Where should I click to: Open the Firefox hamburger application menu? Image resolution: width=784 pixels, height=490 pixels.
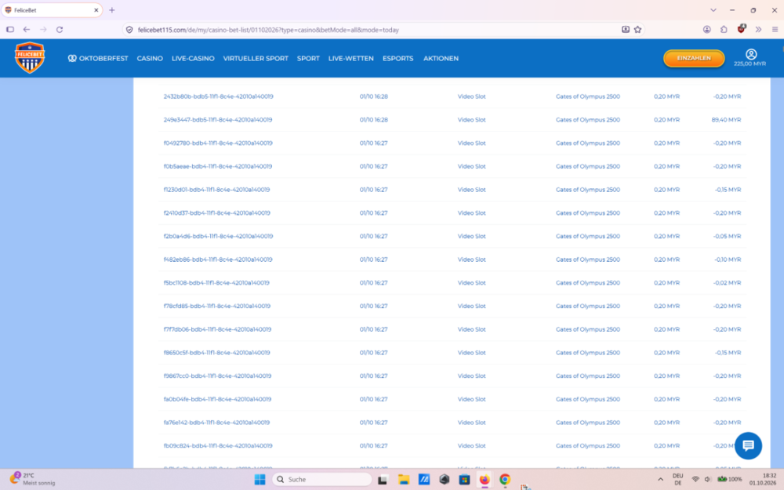click(775, 30)
